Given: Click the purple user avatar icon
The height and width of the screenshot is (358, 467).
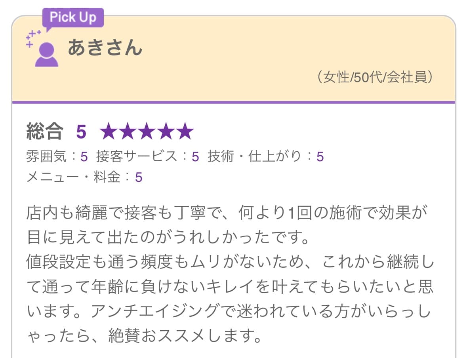Looking at the screenshot, I should coord(46,54).
